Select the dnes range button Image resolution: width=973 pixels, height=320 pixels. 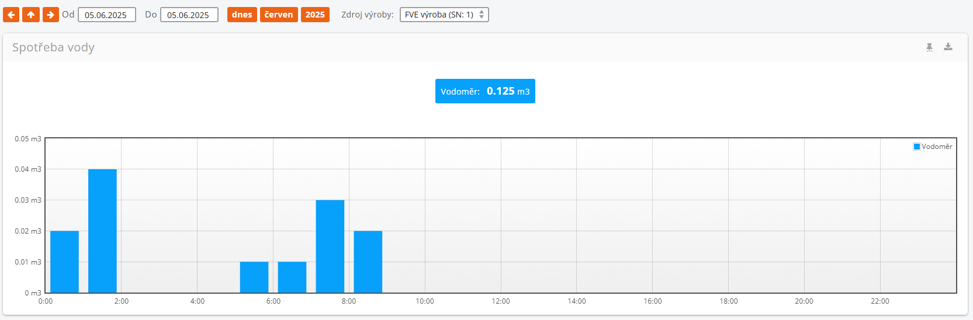pyautogui.click(x=242, y=15)
